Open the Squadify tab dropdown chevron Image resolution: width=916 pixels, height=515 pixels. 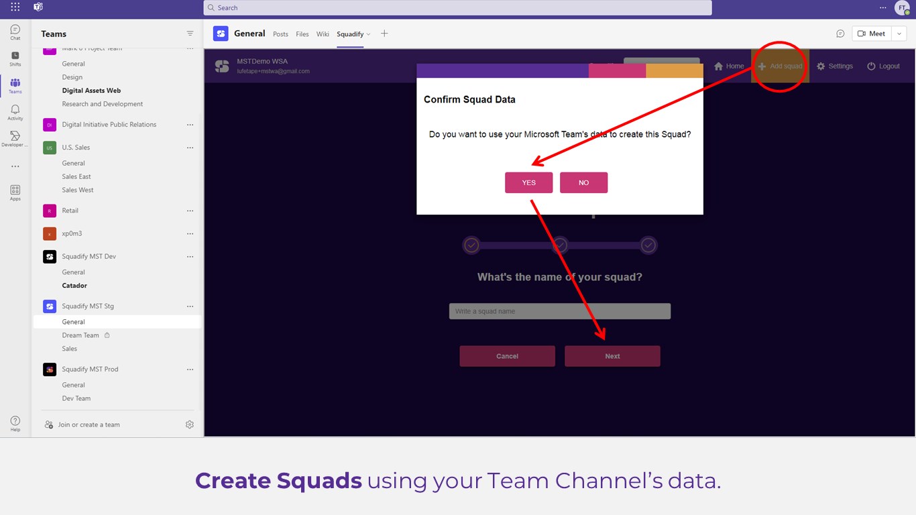[x=368, y=34]
